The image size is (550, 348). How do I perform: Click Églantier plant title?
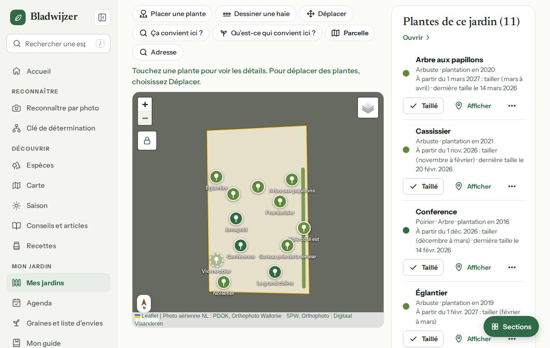[x=431, y=293]
